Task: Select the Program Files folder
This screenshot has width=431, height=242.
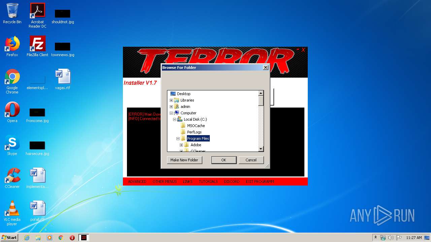Action: tap(198, 138)
